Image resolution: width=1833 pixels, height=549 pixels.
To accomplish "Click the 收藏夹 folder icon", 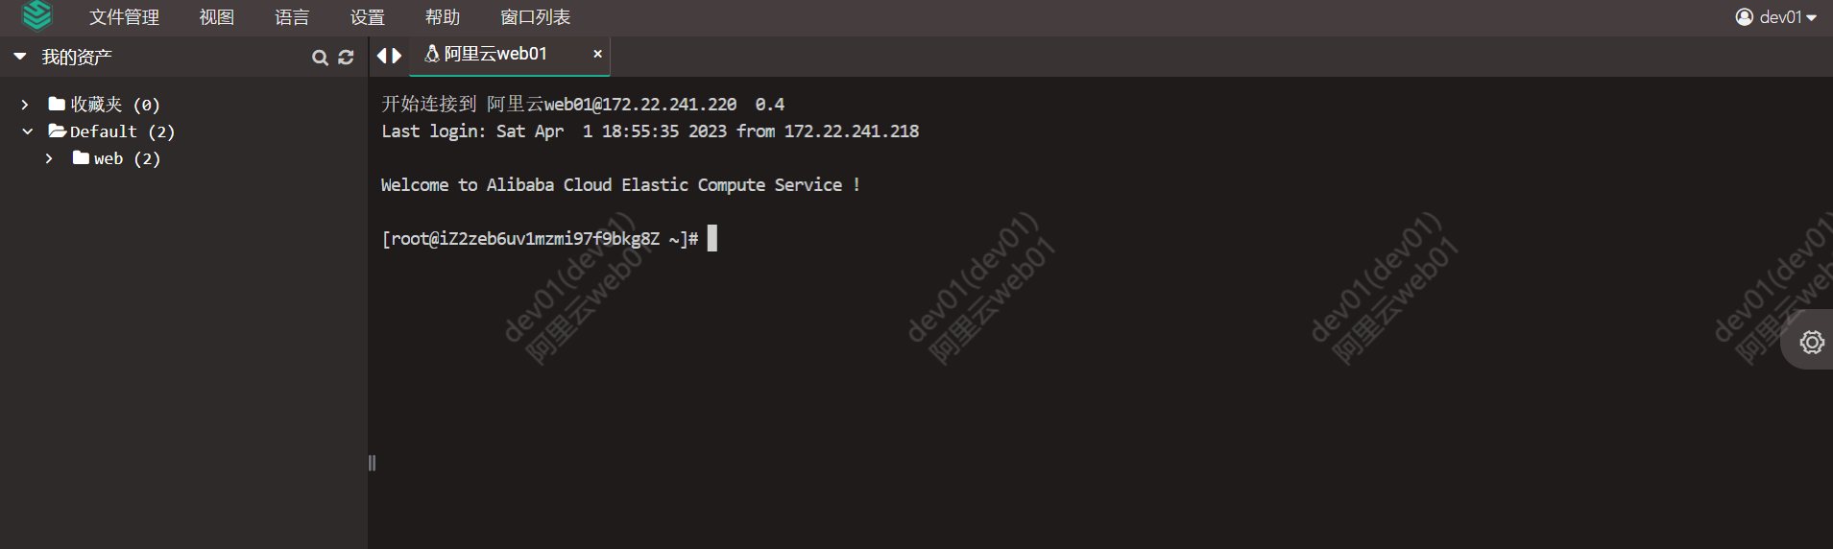I will 57,104.
